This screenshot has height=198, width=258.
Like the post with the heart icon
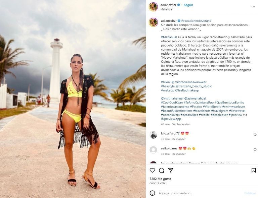[153, 170]
